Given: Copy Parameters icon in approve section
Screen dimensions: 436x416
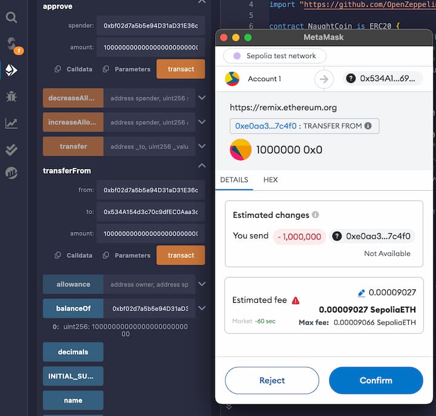Looking at the screenshot, I should point(105,69).
